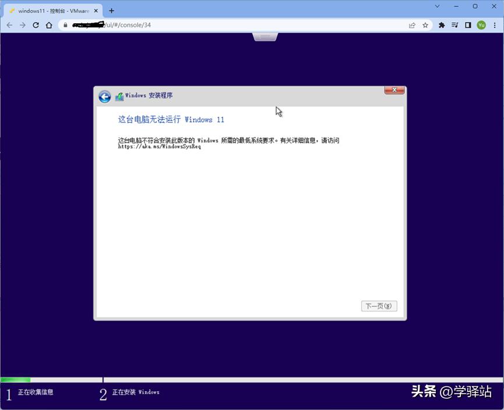Open a new browser tab with plus button
504x410 pixels.
point(111,10)
